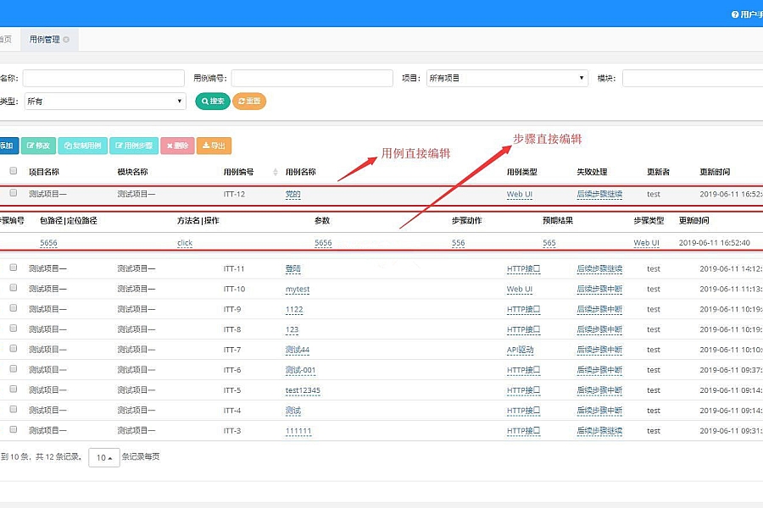Open the 项目 所有项目 dropdown
The height and width of the screenshot is (508, 763).
[x=507, y=79]
